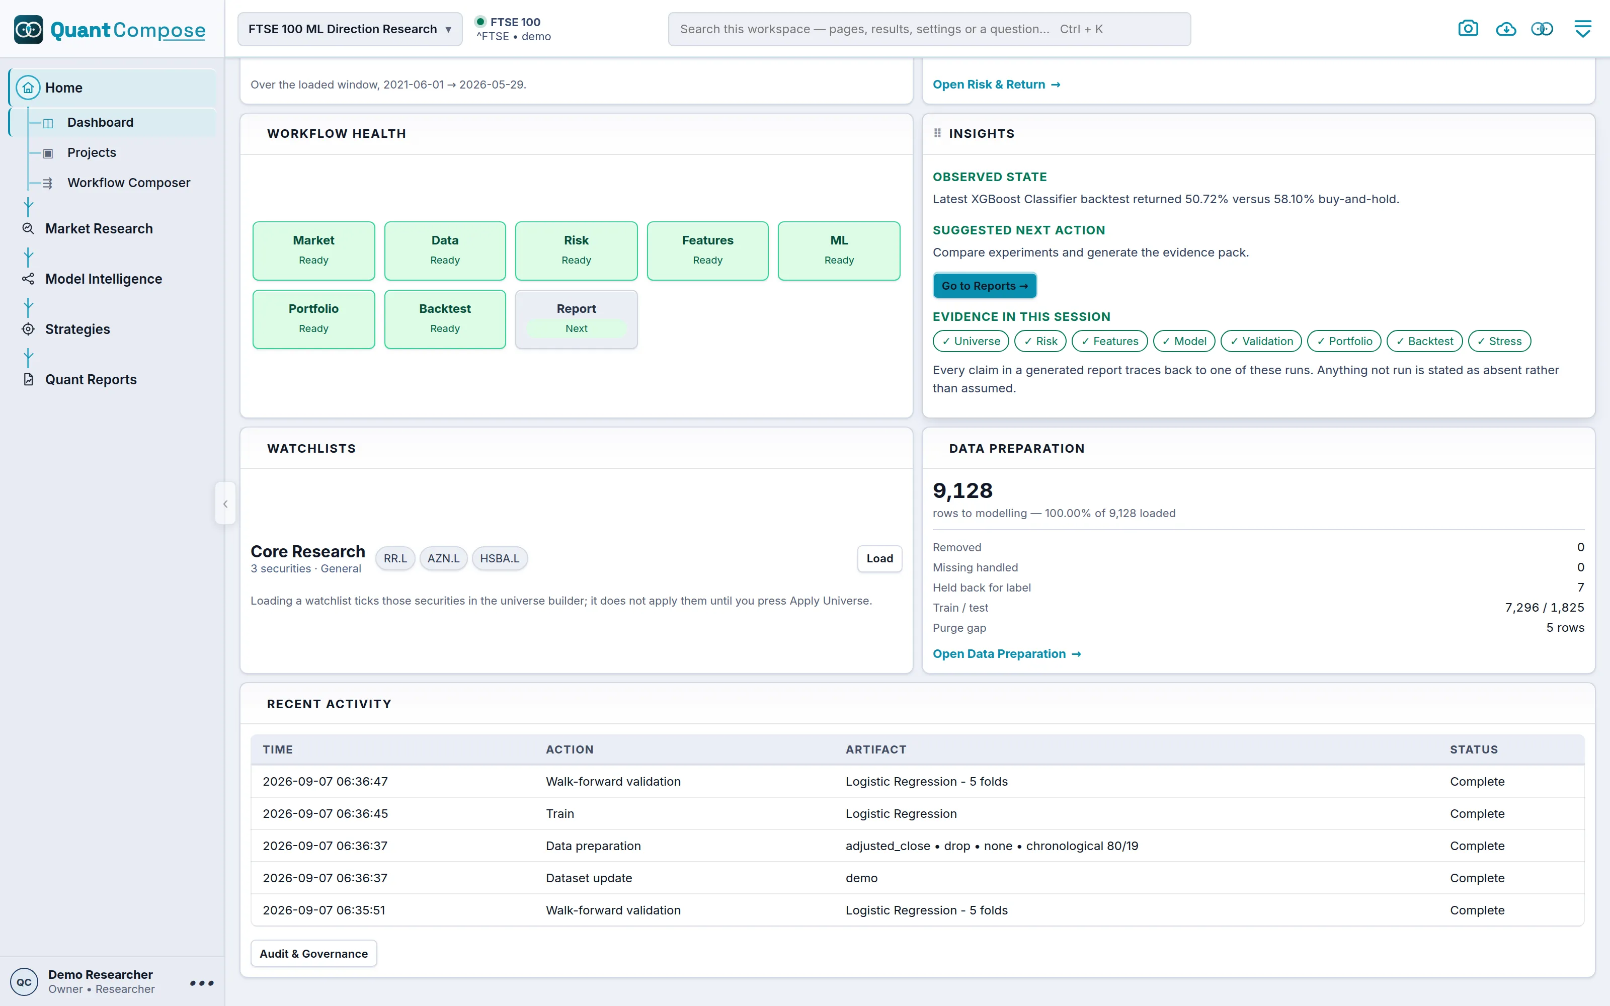Click the camera snapshot icon
This screenshot has height=1006, width=1610.
1468,29
